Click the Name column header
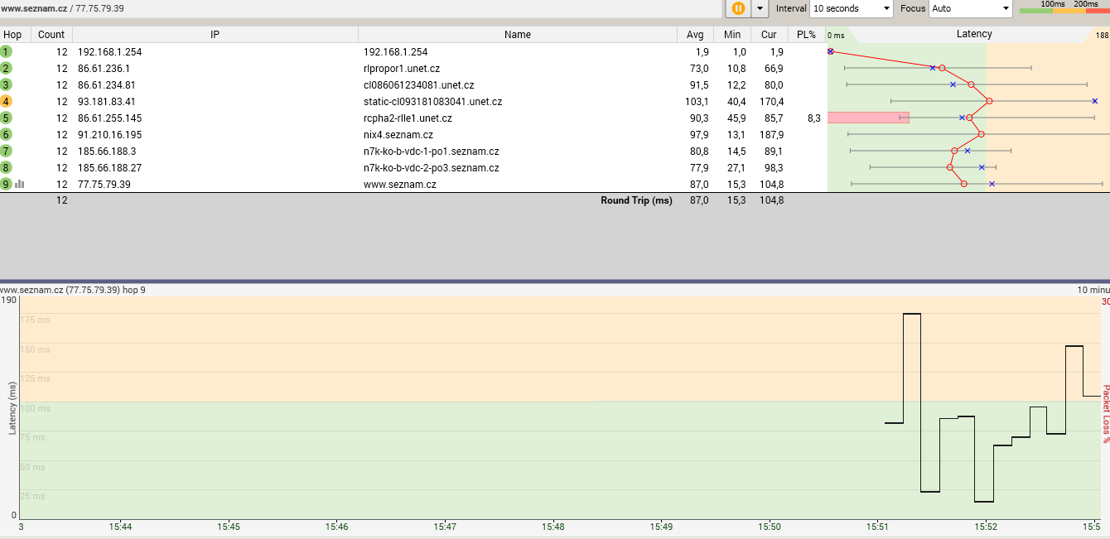This screenshot has height=539, width=1110. point(517,35)
